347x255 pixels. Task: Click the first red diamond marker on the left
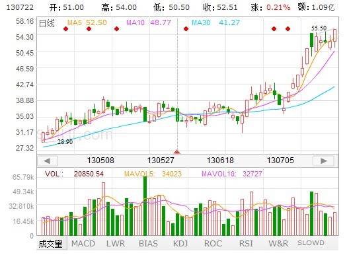click(x=65, y=29)
